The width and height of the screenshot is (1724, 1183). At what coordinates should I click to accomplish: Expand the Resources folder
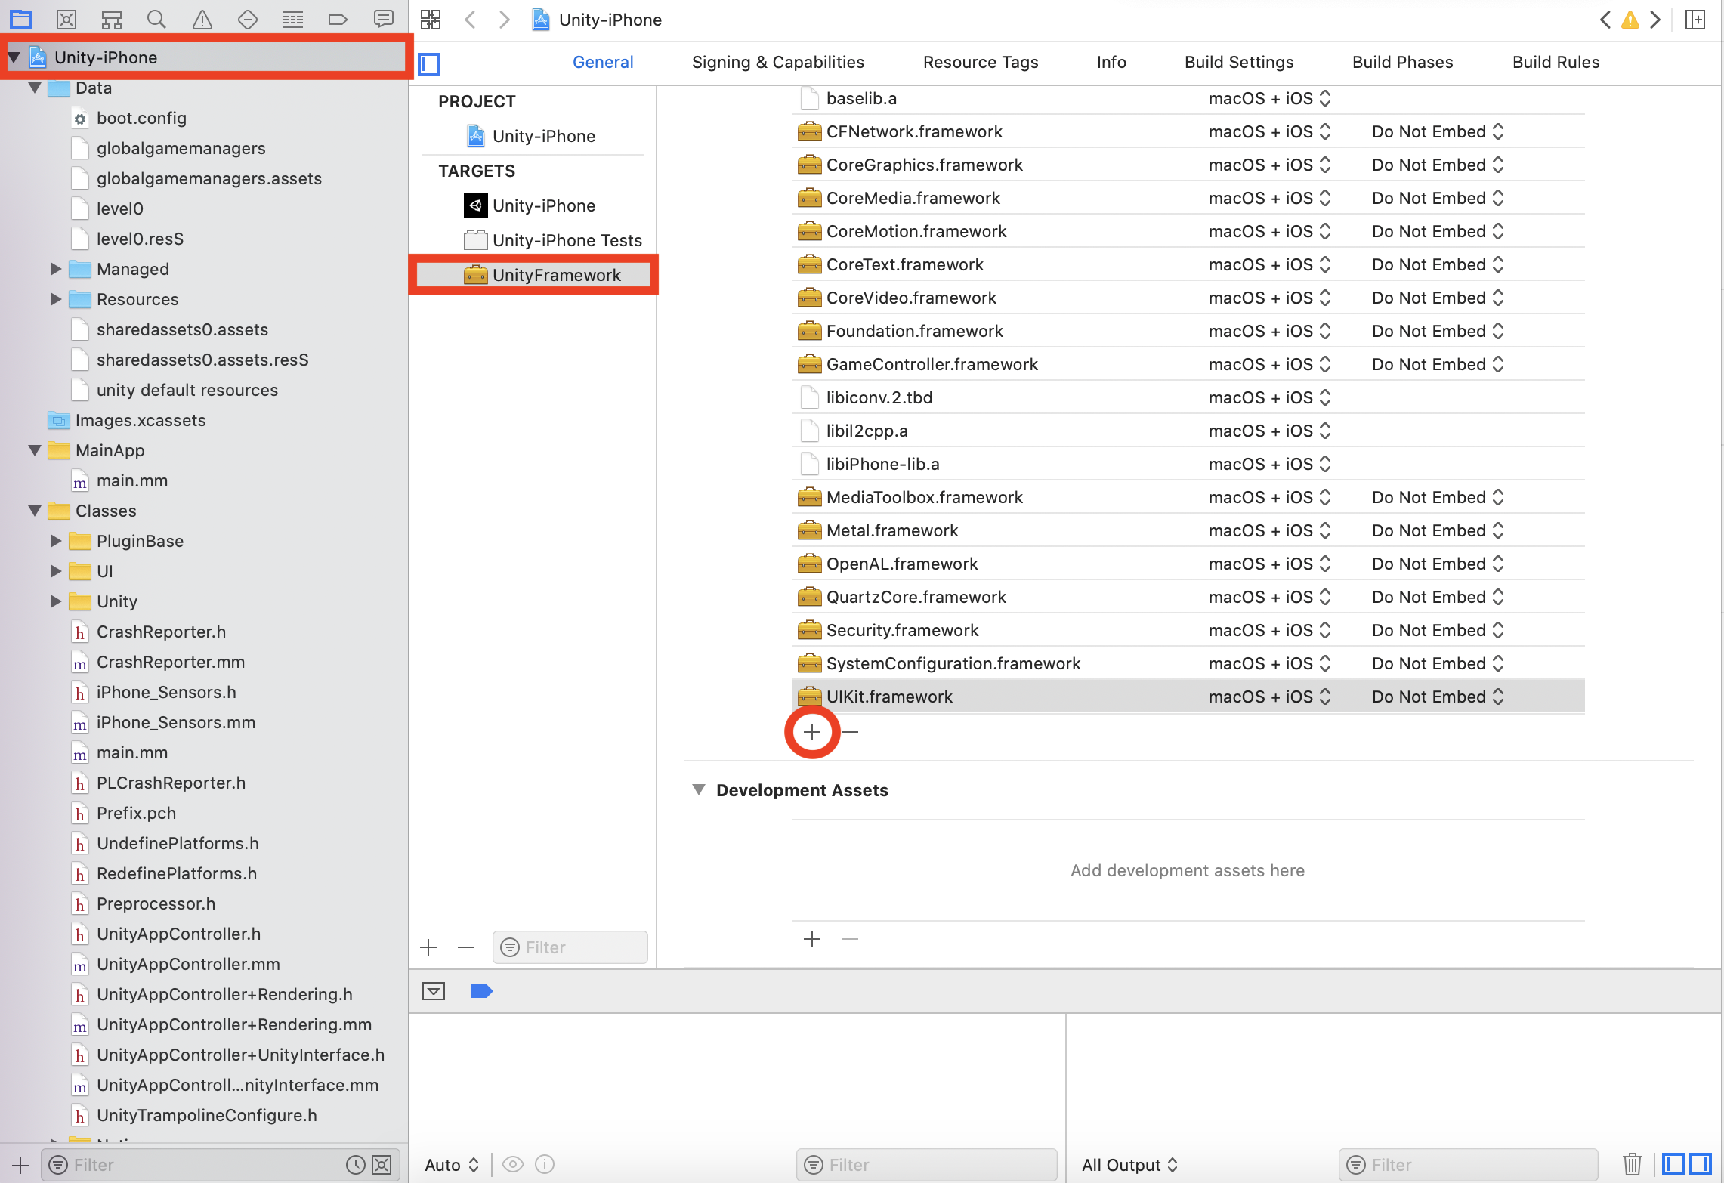coord(55,299)
